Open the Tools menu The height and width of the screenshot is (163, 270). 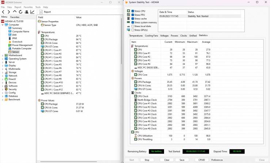coord(38,7)
